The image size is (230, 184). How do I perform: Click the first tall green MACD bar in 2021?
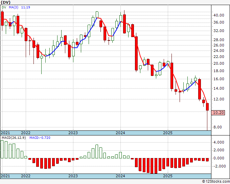(x=2, y=149)
